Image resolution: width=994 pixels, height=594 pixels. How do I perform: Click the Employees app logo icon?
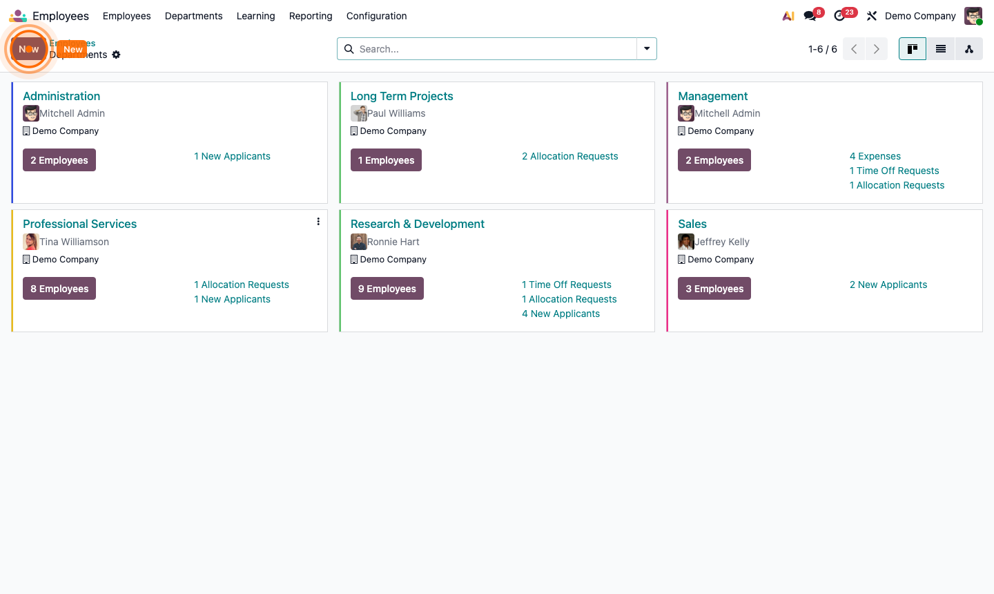[x=17, y=15]
